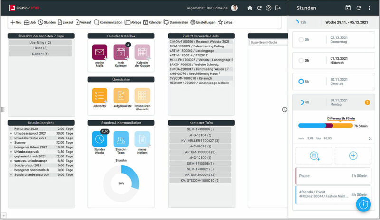This screenshot has width=380, height=220.
Task: Open calendar icon in Stunden panel header
Action: [348, 8]
